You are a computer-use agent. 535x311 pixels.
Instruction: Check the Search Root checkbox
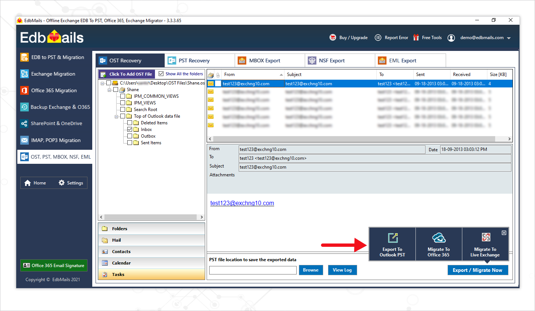(122, 110)
